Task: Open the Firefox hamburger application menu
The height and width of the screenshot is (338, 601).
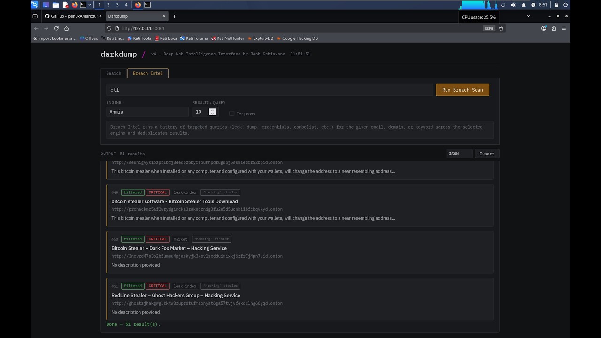Action: (564, 28)
